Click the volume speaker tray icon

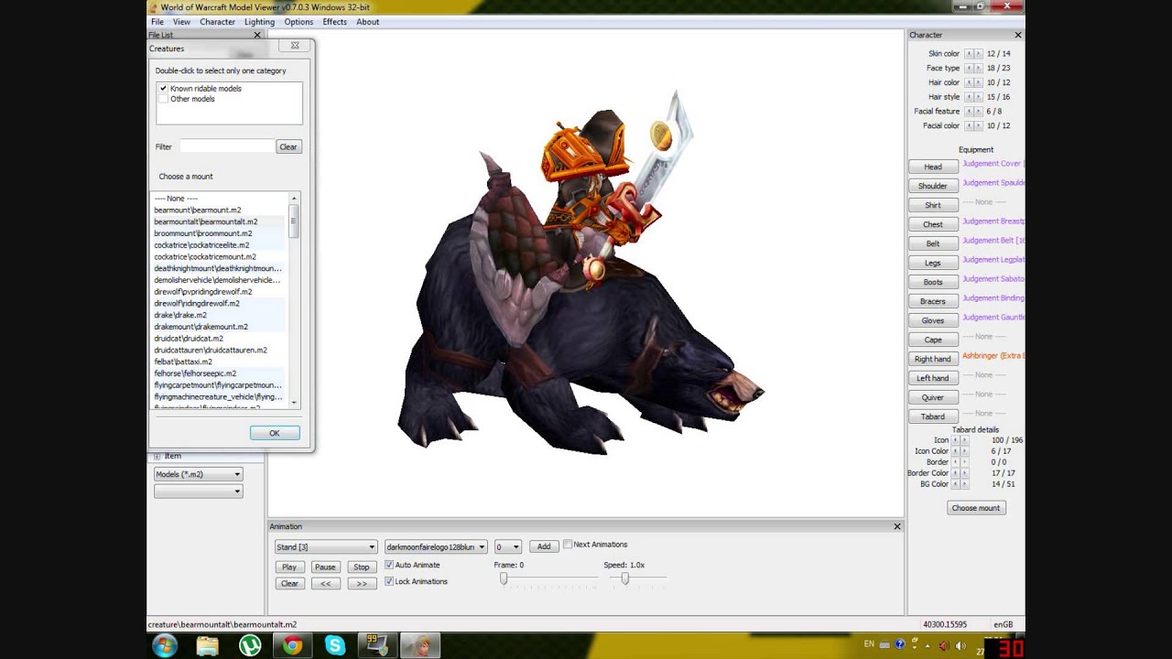point(960,645)
